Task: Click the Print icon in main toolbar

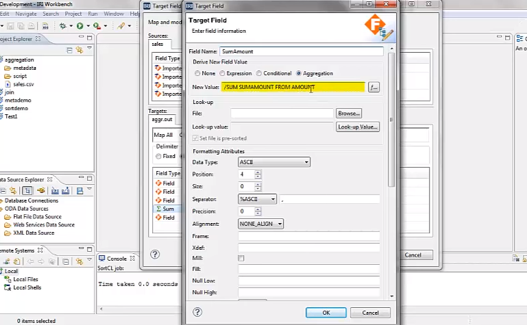Action: pos(45,26)
